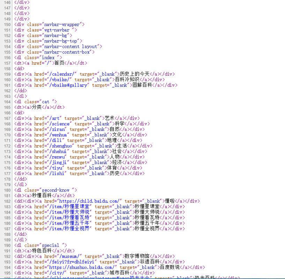Follow the /feiyi?fr=dhlfeiyi href link

click(72, 262)
